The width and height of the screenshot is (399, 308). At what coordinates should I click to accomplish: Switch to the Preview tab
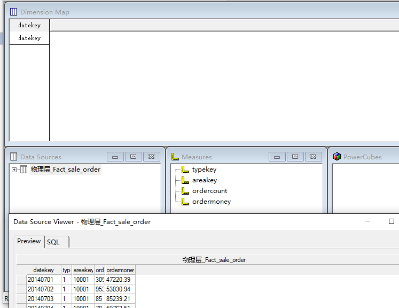(x=29, y=241)
